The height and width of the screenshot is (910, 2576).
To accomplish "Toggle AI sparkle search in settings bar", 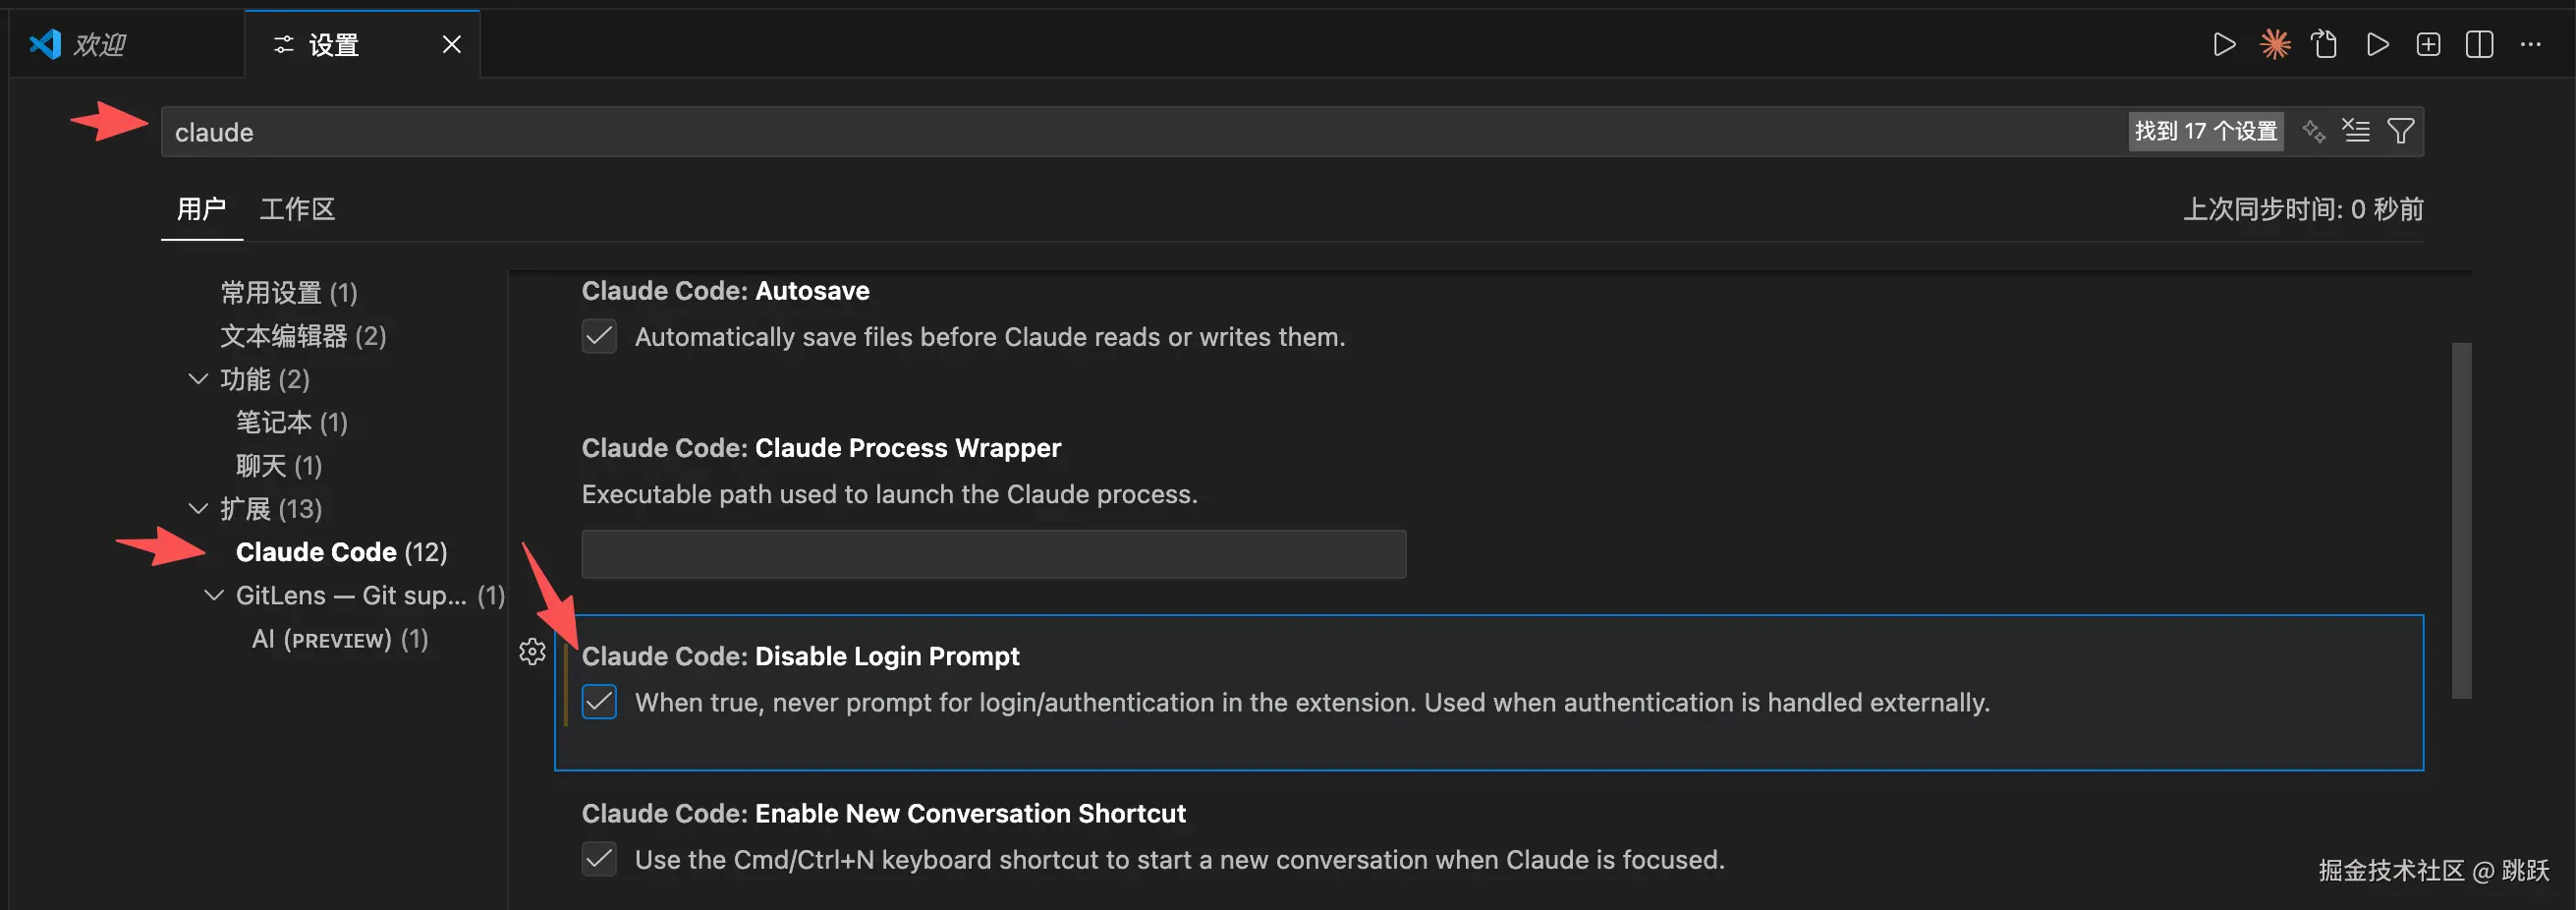I will pyautogui.click(x=2313, y=131).
